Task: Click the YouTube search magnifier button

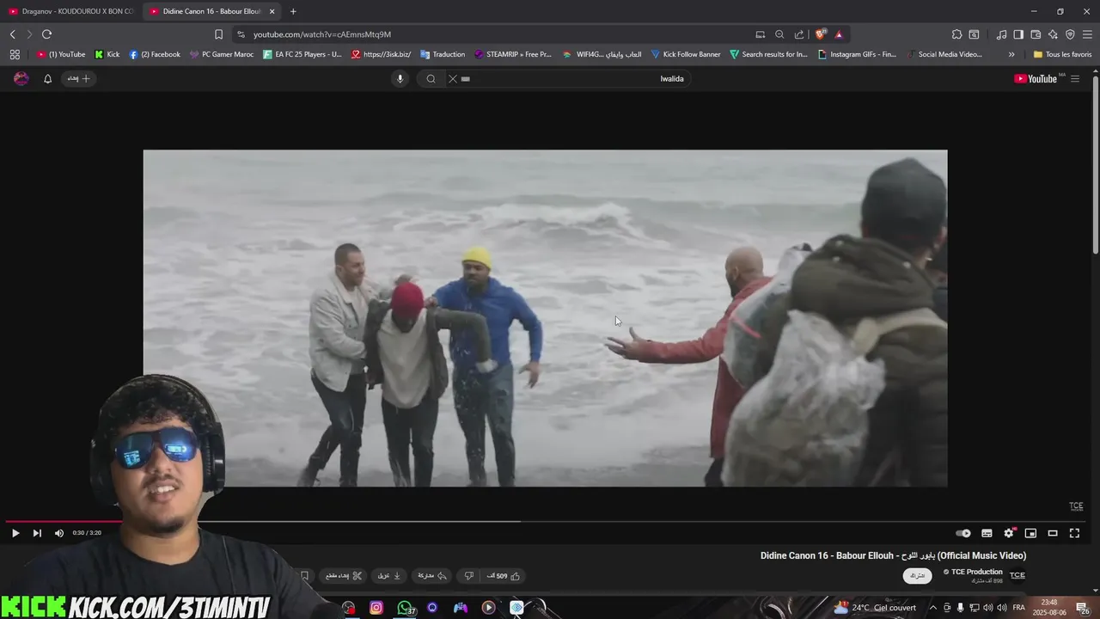Action: coord(431,78)
